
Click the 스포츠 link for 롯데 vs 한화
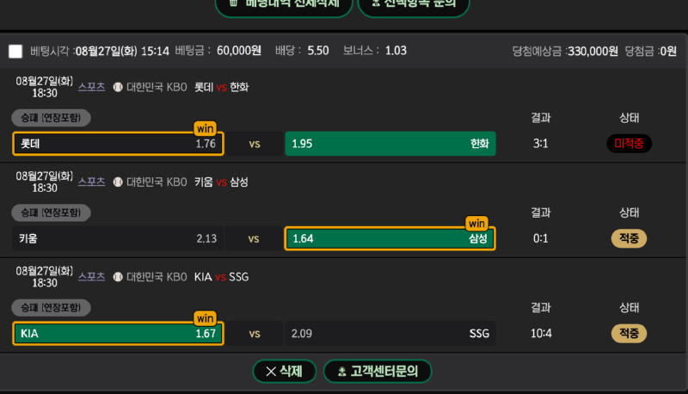coord(91,87)
